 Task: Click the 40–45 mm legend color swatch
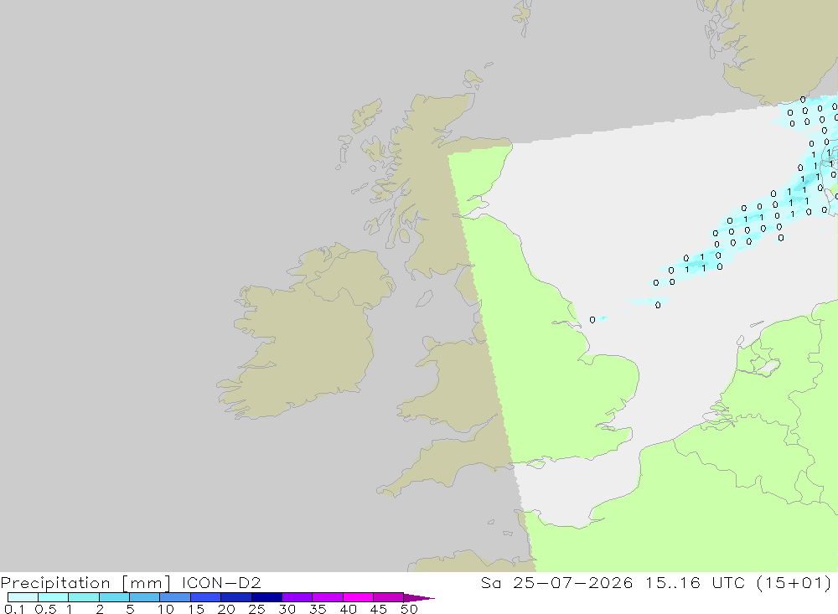tap(358, 597)
